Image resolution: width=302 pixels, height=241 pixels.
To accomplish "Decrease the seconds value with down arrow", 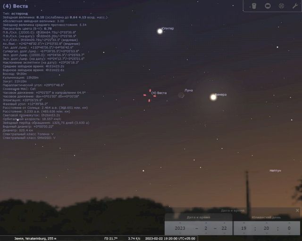I will point(288,233).
